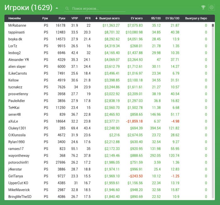Click the trophy icon in the header

[x=203, y=8]
